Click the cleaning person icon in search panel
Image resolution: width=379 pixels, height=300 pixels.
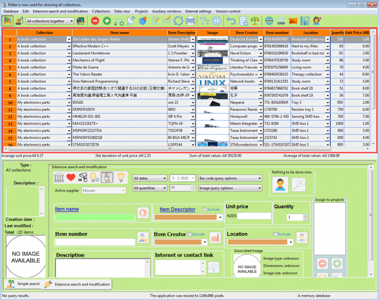point(107,177)
